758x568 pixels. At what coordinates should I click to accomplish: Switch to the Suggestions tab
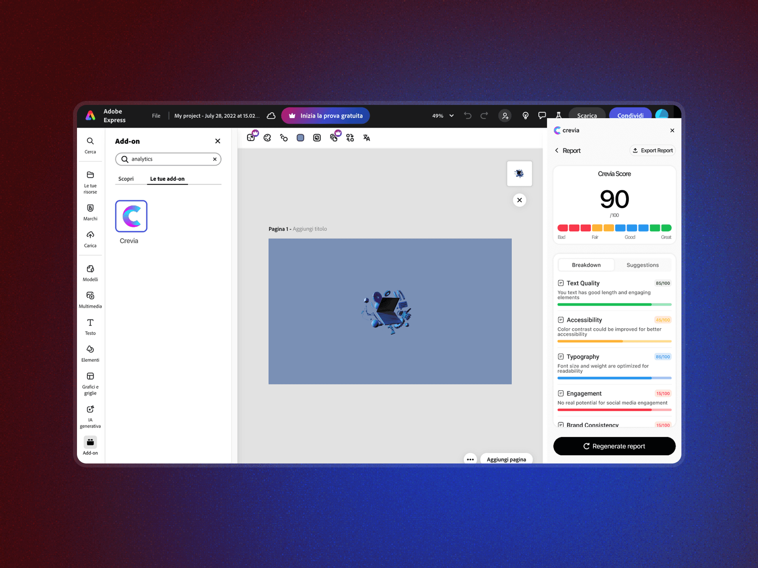point(642,265)
